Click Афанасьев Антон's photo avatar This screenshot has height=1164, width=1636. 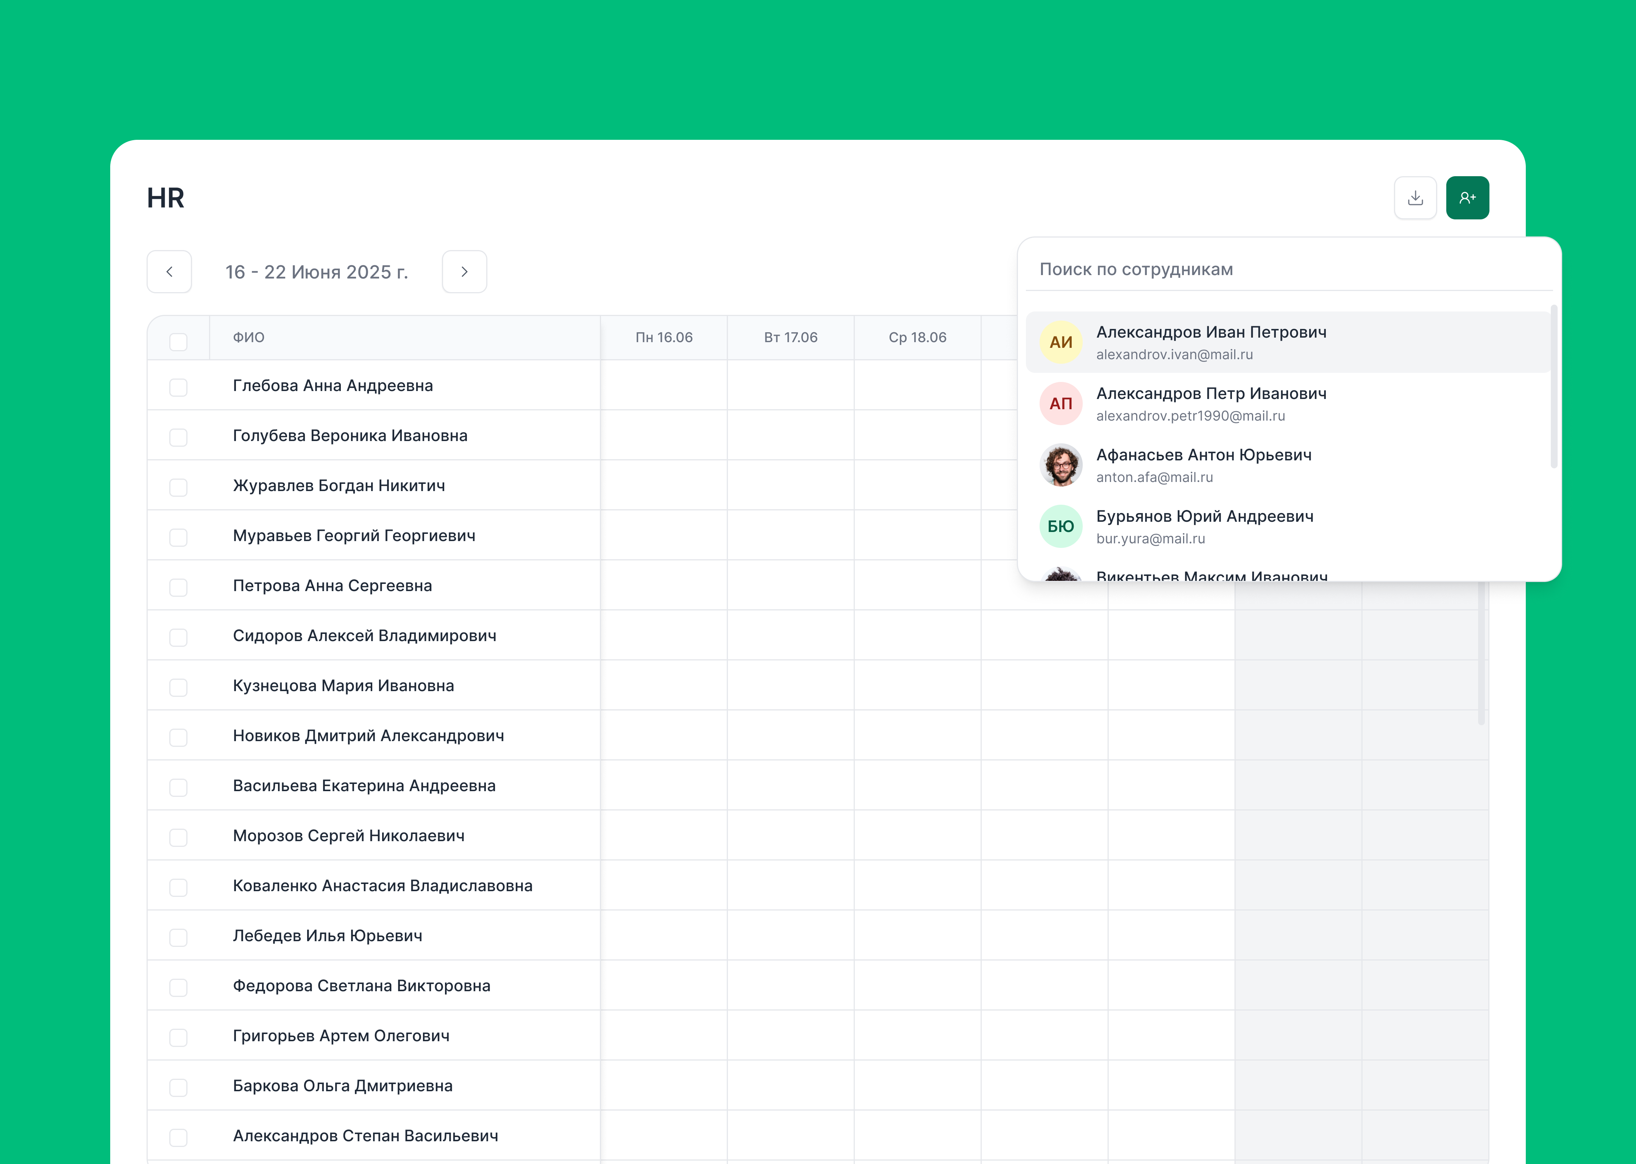[x=1060, y=465]
